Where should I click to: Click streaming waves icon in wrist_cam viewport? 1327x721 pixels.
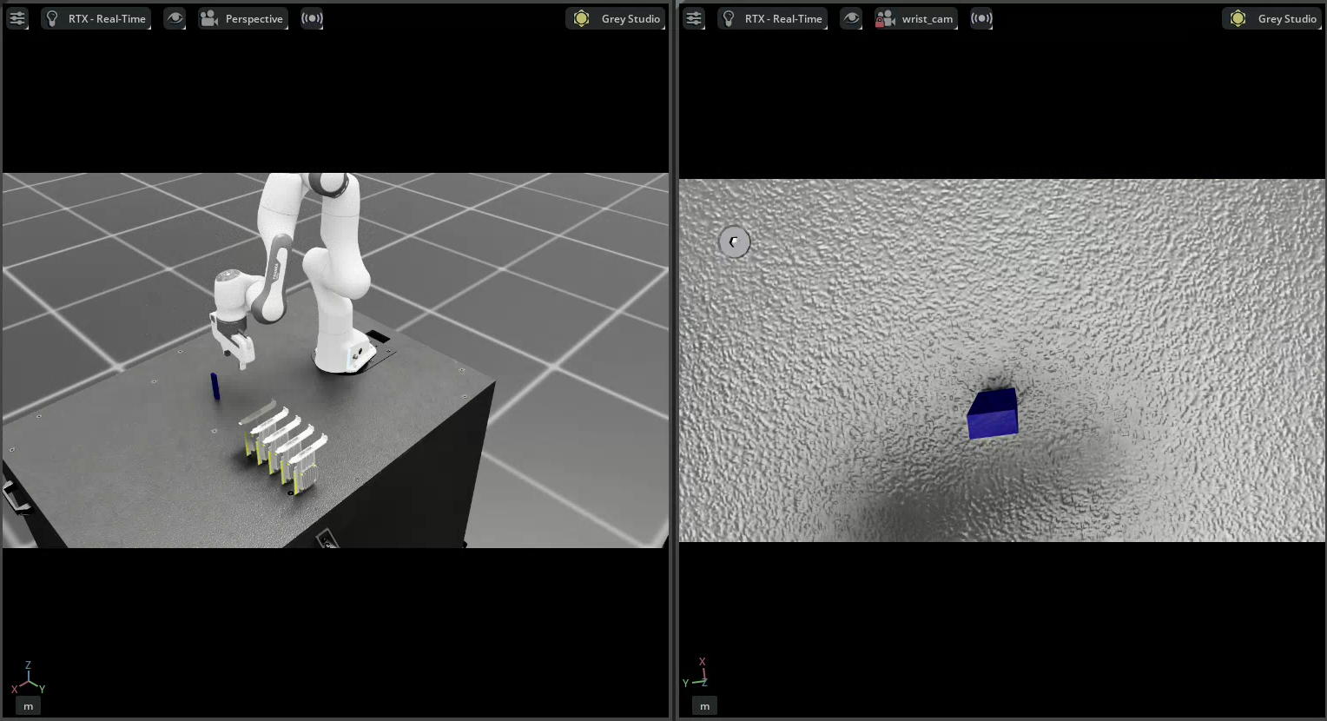pyautogui.click(x=981, y=18)
